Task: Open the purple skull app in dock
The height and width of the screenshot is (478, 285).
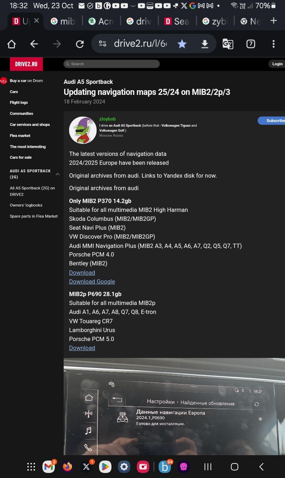Action: click(183, 467)
